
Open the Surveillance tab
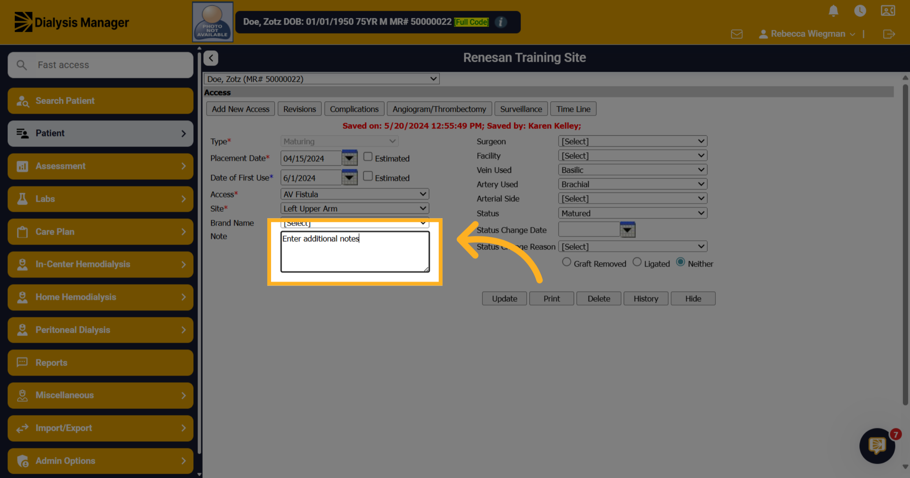pyautogui.click(x=521, y=109)
